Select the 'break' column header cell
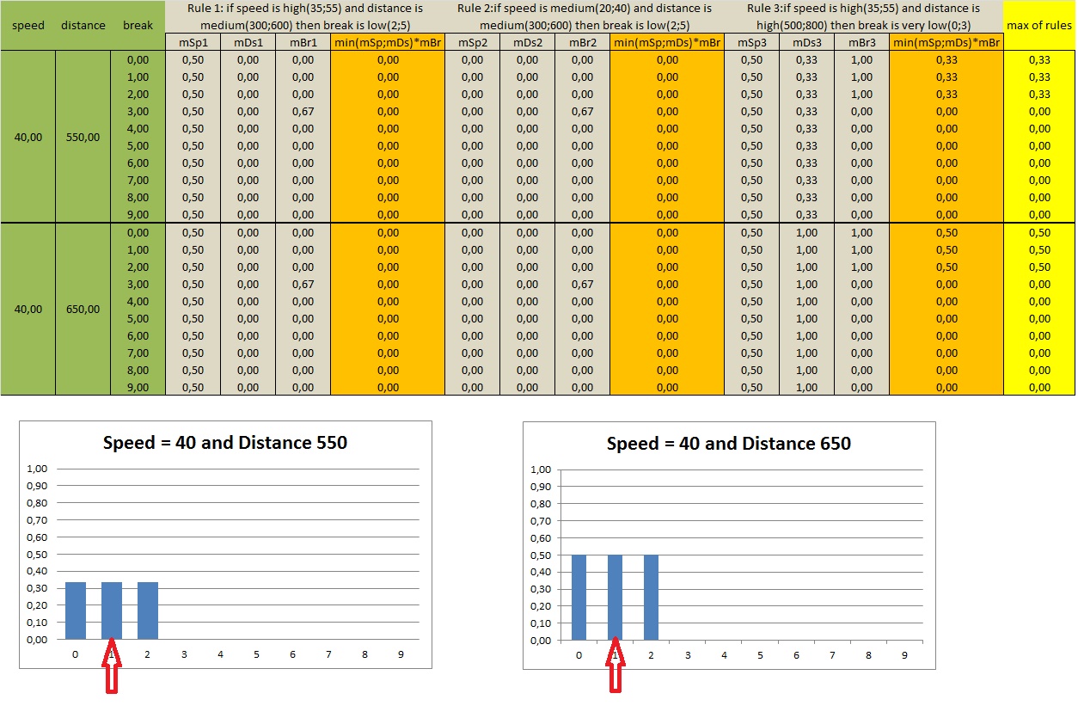1078x718 pixels. point(138,25)
